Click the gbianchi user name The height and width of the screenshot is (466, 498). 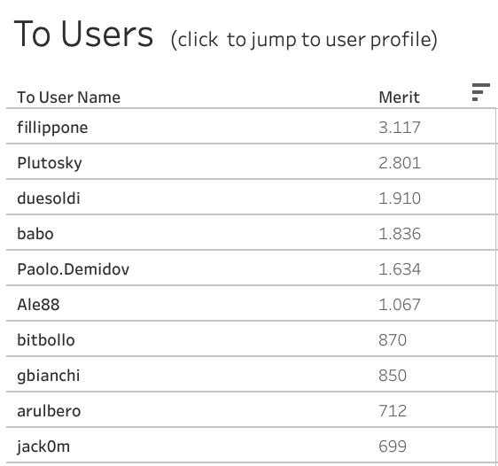(x=48, y=376)
